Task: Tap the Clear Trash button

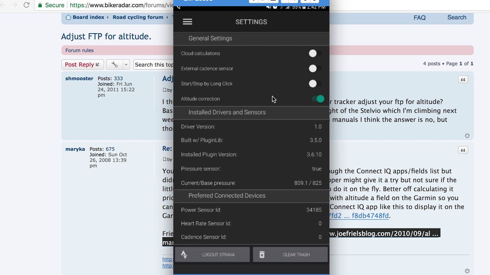Action: point(290,255)
